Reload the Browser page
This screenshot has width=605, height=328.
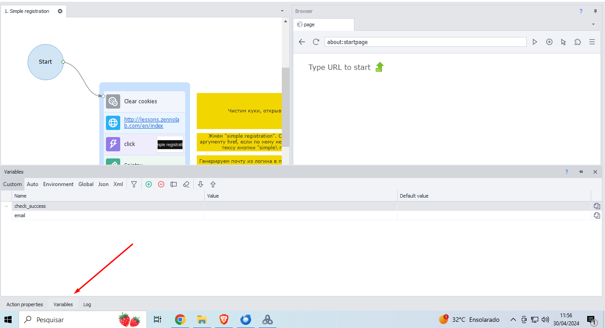(x=316, y=42)
